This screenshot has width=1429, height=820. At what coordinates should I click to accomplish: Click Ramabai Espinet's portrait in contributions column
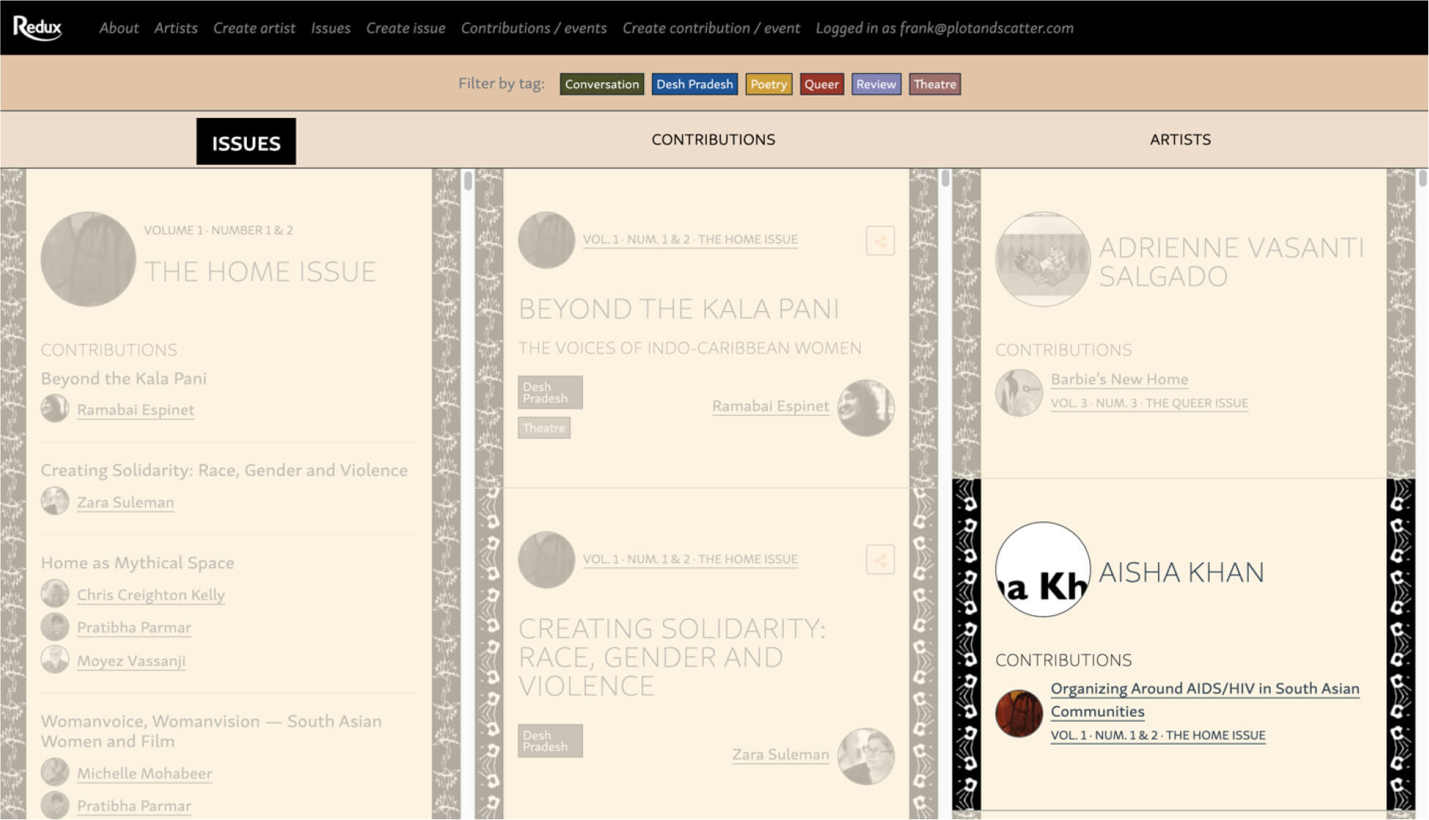point(865,408)
